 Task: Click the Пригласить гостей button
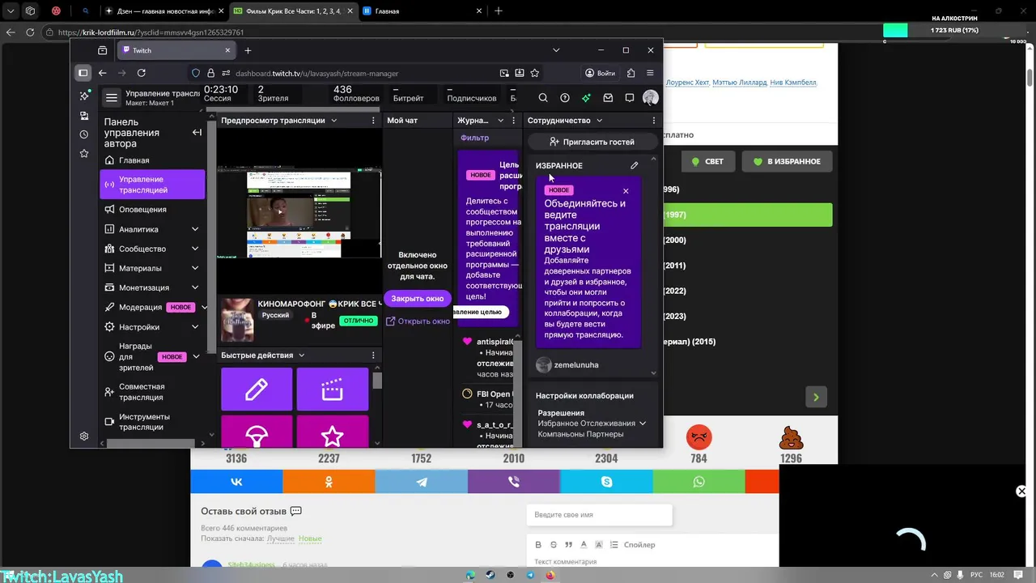(592, 142)
